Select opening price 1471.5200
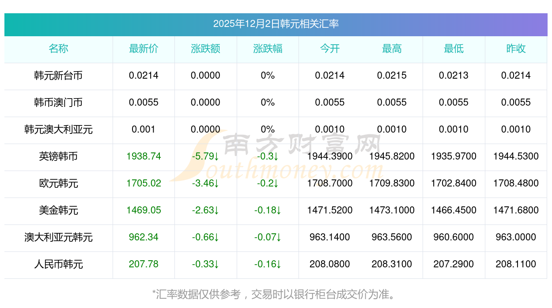552x308 pixels. [x=330, y=210]
